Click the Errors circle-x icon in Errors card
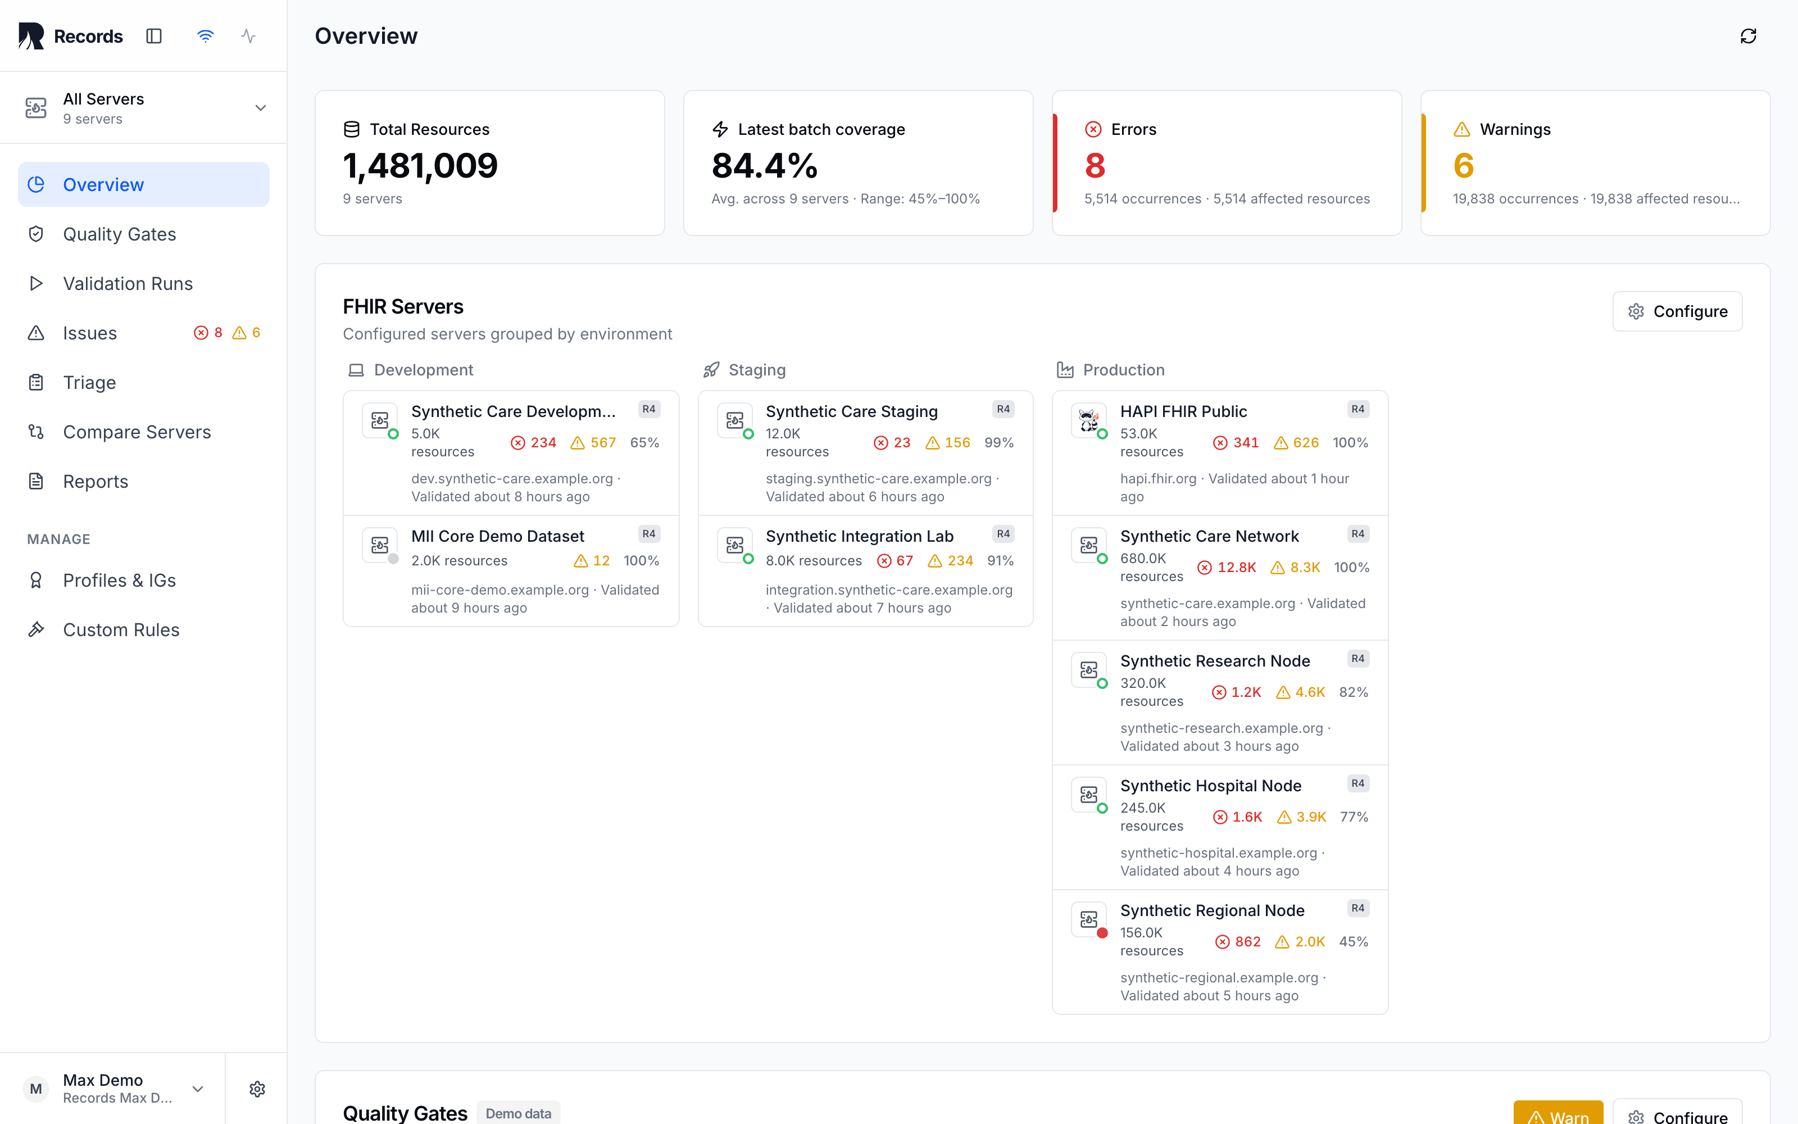Viewport: 1798px width, 1124px height. pos(1093,129)
